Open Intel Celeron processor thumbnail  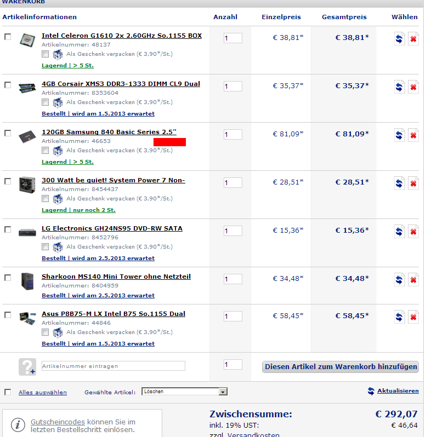(27, 40)
